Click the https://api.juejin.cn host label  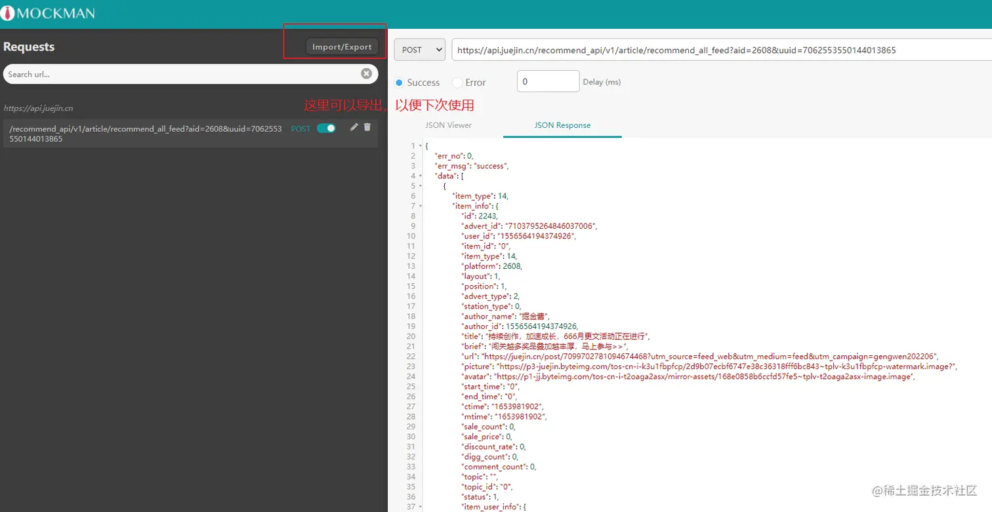pos(38,108)
